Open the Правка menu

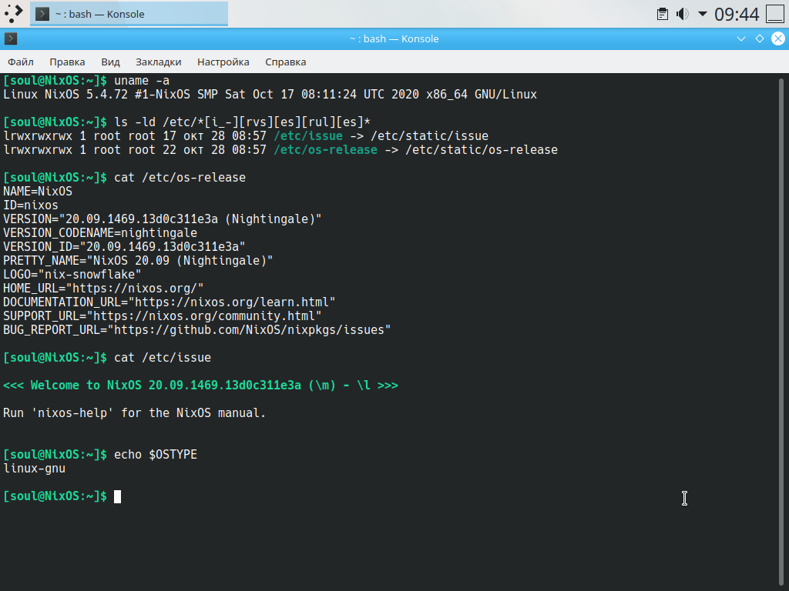67,62
